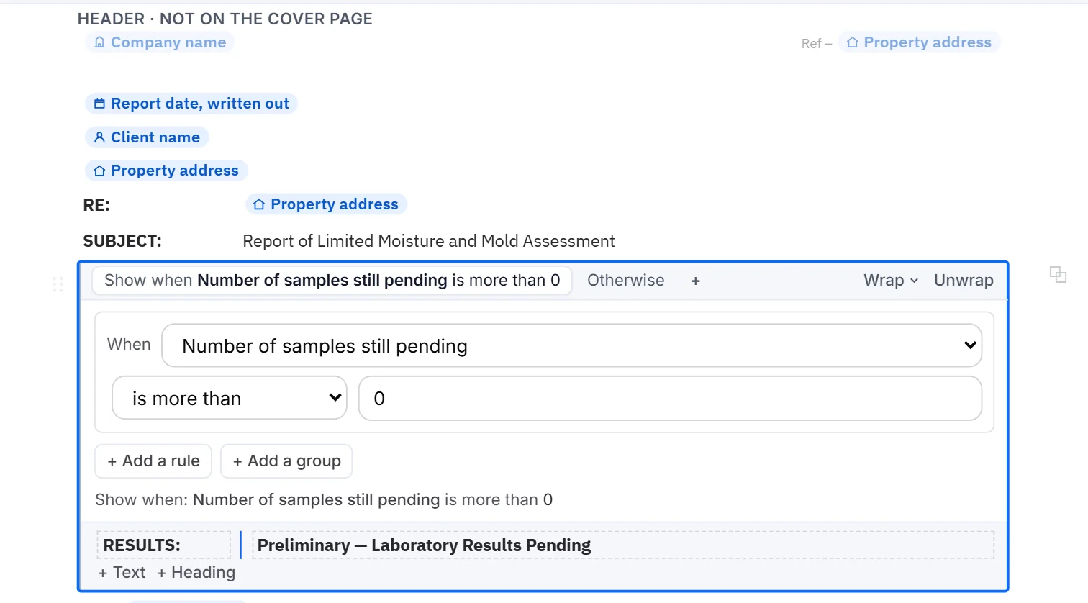Select the Client name placeholder chip

pos(148,137)
